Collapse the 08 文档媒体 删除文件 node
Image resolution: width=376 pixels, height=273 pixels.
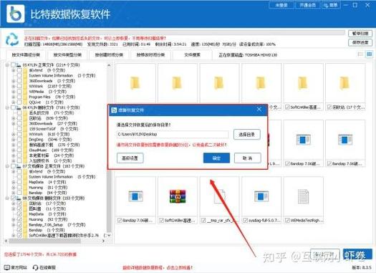click(7, 198)
